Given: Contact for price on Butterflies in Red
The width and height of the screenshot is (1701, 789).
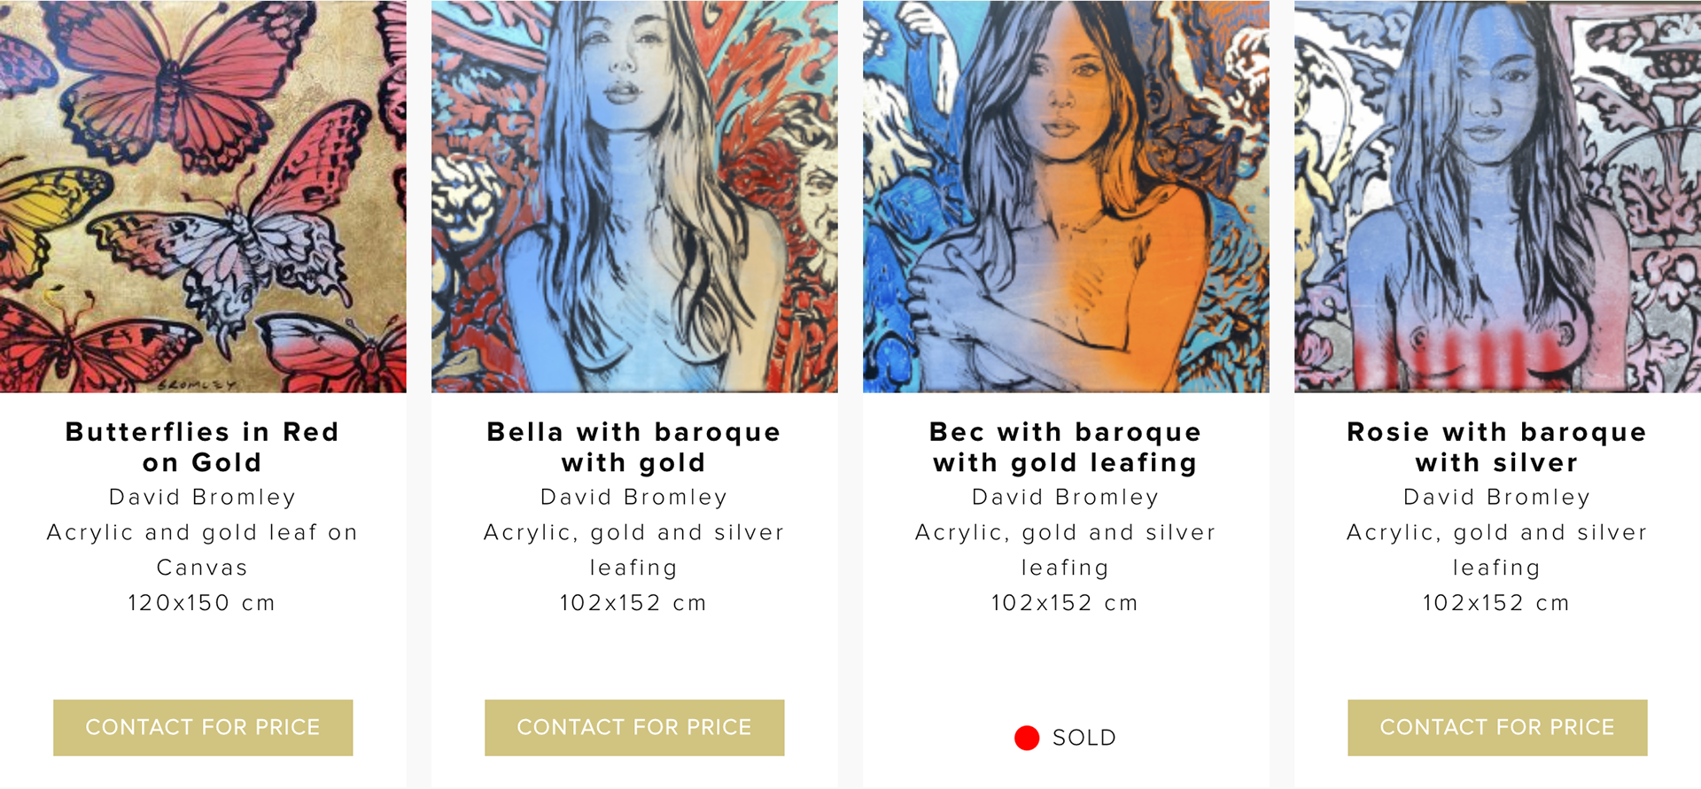Looking at the screenshot, I should coord(203,728).
